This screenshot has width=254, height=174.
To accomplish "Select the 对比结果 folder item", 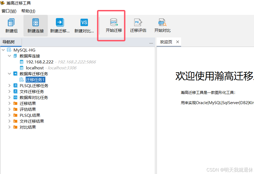I will coord(28,127).
